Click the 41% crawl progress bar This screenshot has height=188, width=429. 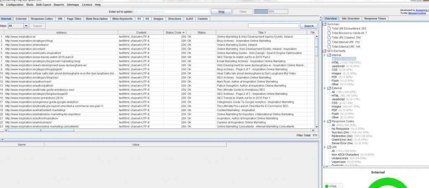coord(271,12)
